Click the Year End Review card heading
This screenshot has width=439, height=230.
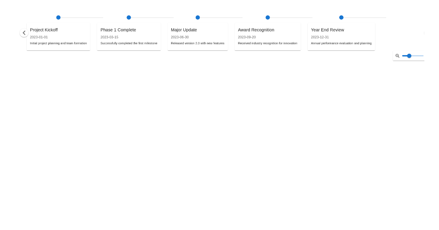(x=327, y=30)
